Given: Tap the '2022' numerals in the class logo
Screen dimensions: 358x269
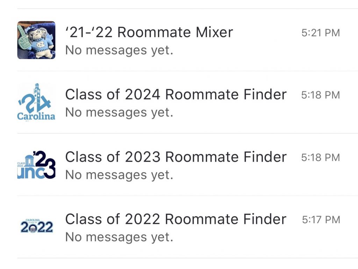Looking at the screenshot, I should pos(36,227).
